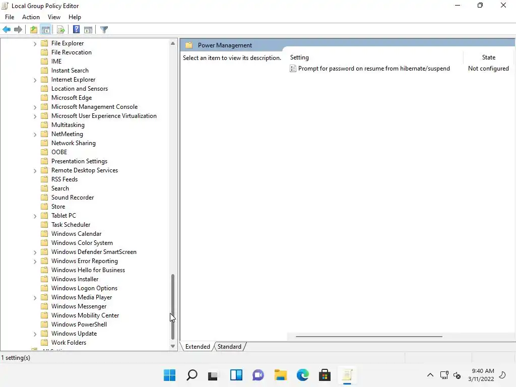This screenshot has height=387, width=516.
Task: Select the Task Scheduler folder
Action: pos(71,225)
